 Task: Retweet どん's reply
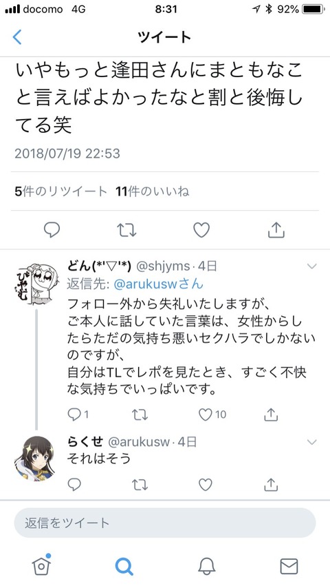pyautogui.click(x=140, y=414)
